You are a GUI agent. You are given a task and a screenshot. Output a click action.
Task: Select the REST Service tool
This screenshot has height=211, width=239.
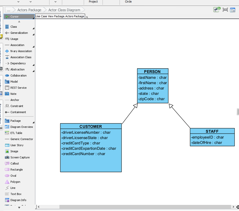(x=18, y=88)
